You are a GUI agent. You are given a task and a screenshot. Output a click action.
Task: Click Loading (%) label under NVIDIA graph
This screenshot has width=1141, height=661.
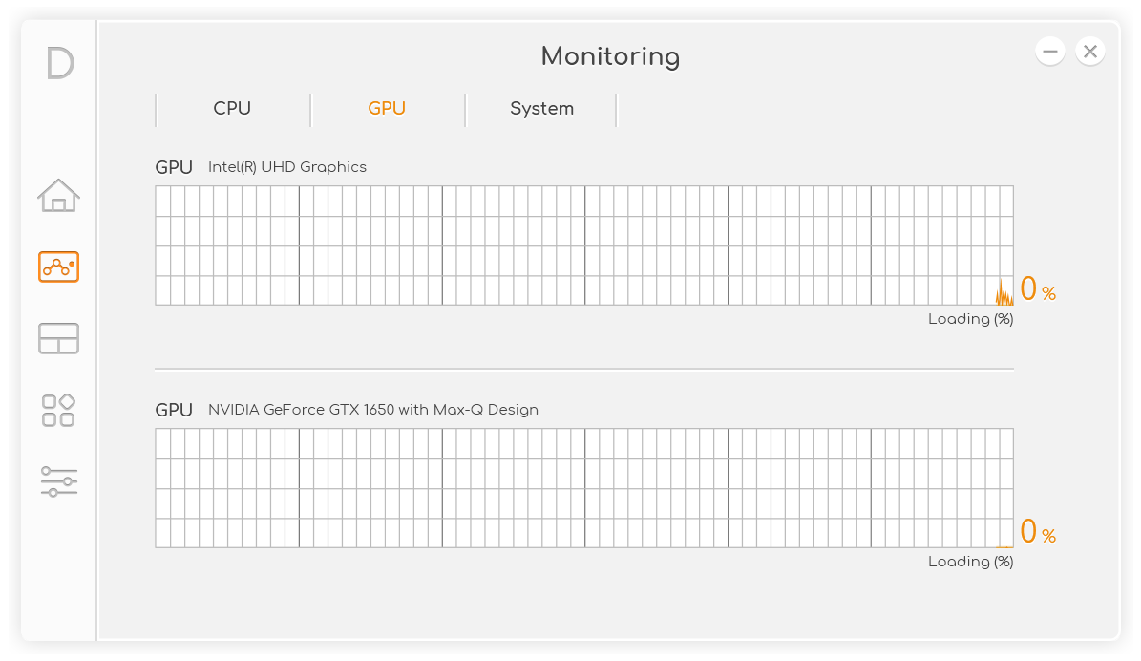pyautogui.click(x=970, y=562)
